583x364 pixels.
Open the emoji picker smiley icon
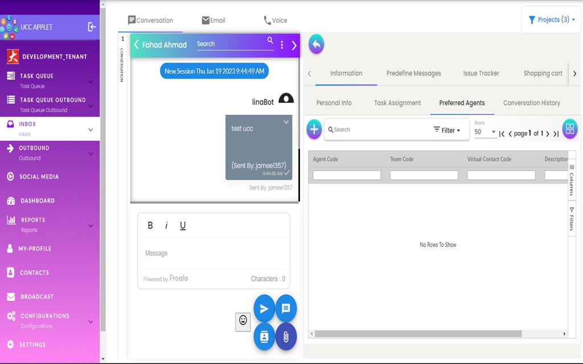pyautogui.click(x=243, y=321)
